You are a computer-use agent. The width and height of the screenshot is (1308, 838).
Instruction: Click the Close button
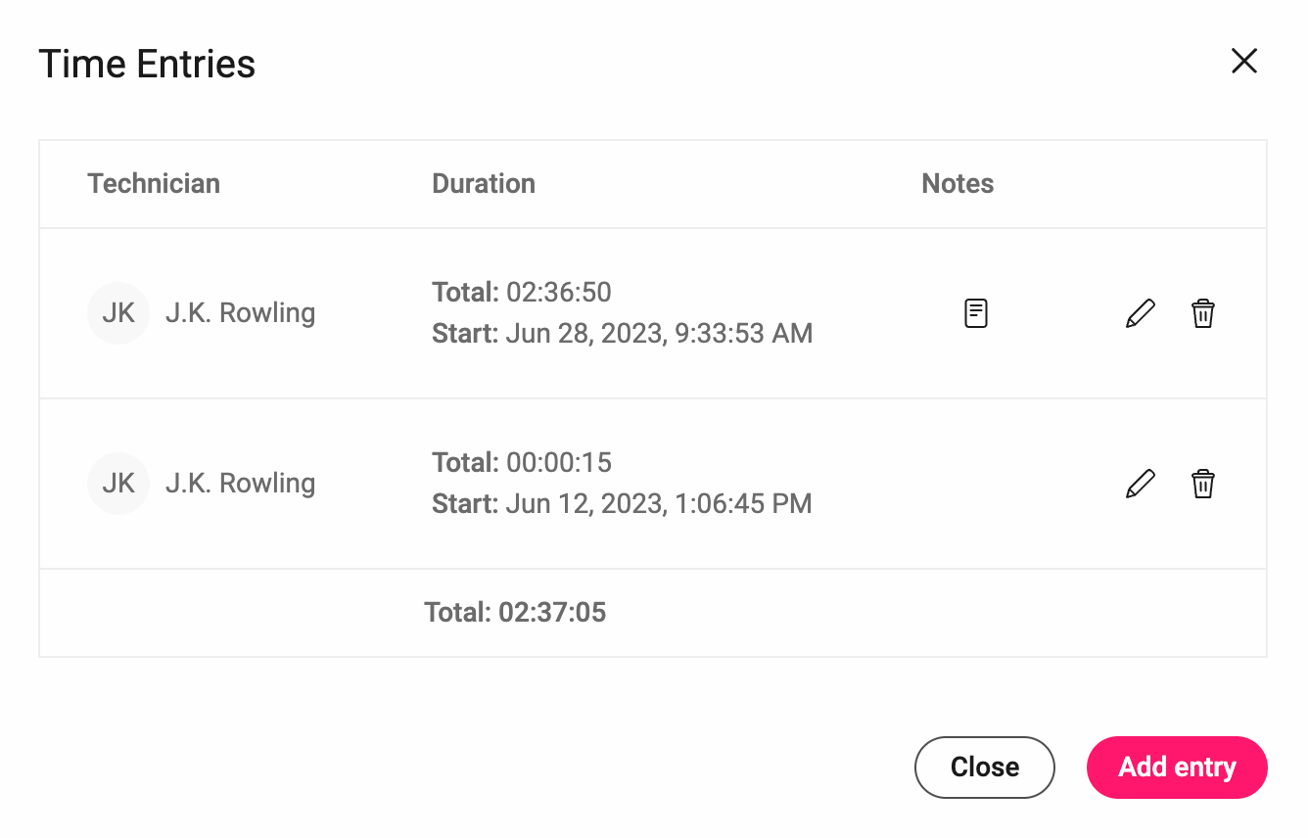(x=985, y=767)
